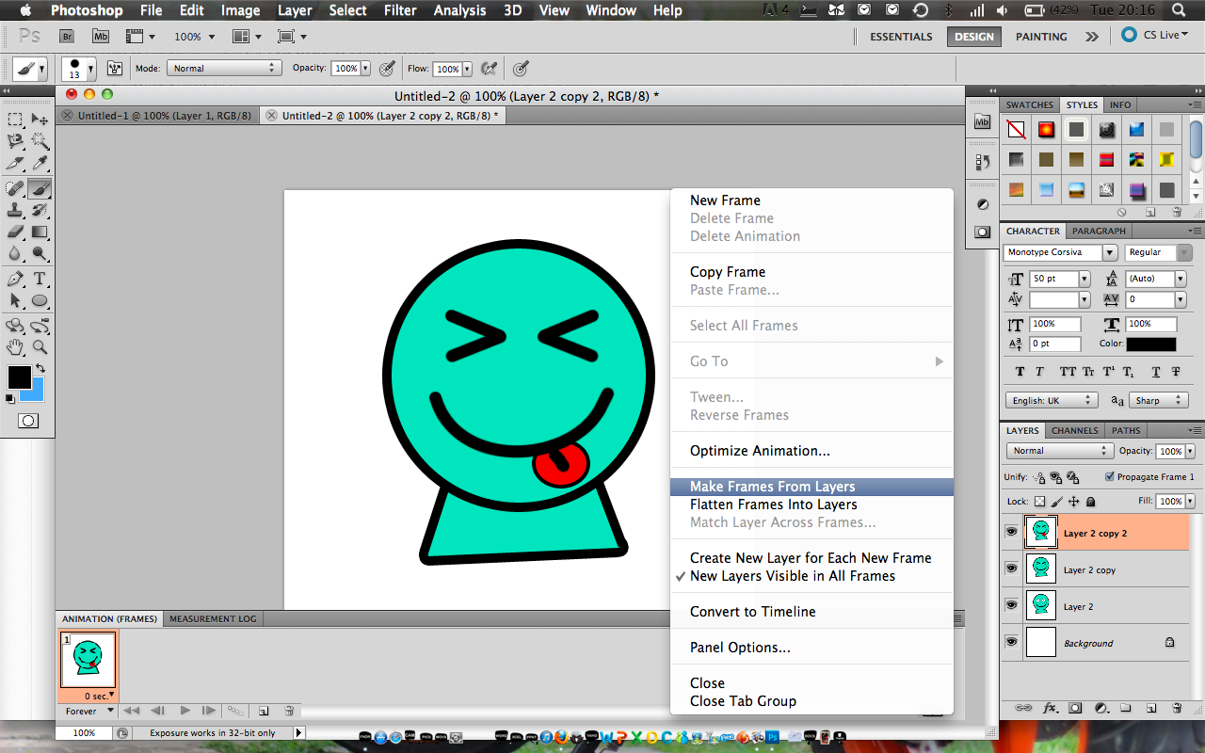Switch to the Untitled-1 document tab
This screenshot has height=753, width=1205.
pos(164,116)
